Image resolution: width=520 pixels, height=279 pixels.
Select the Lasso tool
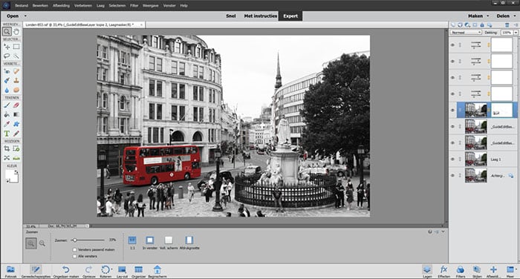click(7, 56)
